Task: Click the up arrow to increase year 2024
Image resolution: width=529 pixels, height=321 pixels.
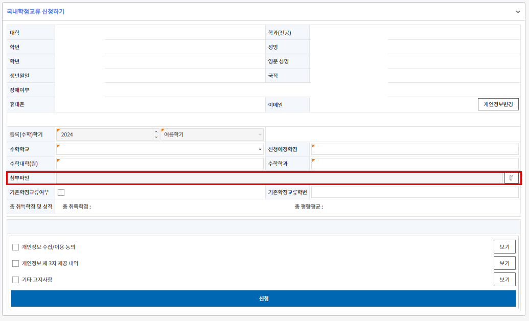Action: click(x=156, y=132)
